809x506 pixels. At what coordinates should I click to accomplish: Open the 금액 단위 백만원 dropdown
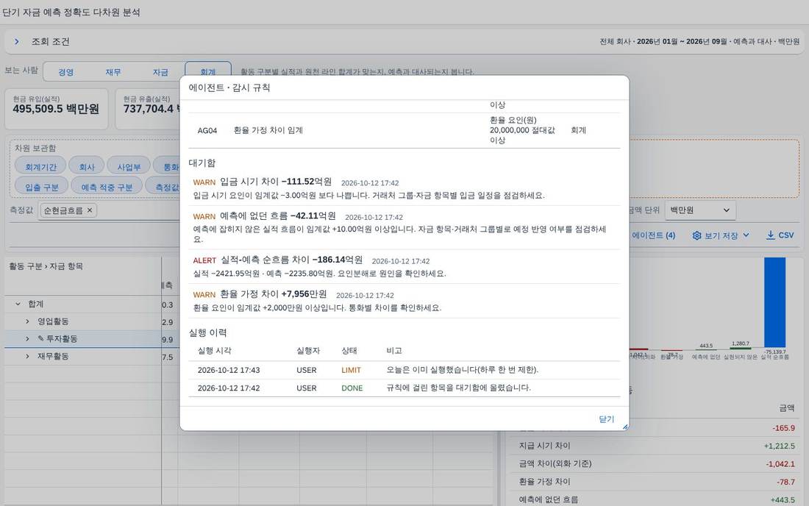(700, 210)
